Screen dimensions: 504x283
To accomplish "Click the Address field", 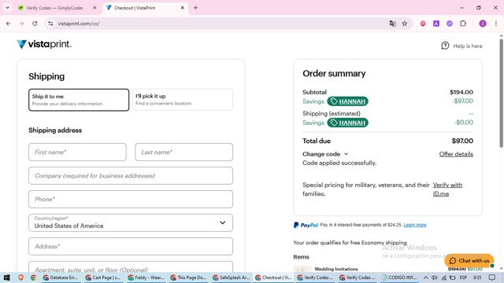I will [131, 246].
